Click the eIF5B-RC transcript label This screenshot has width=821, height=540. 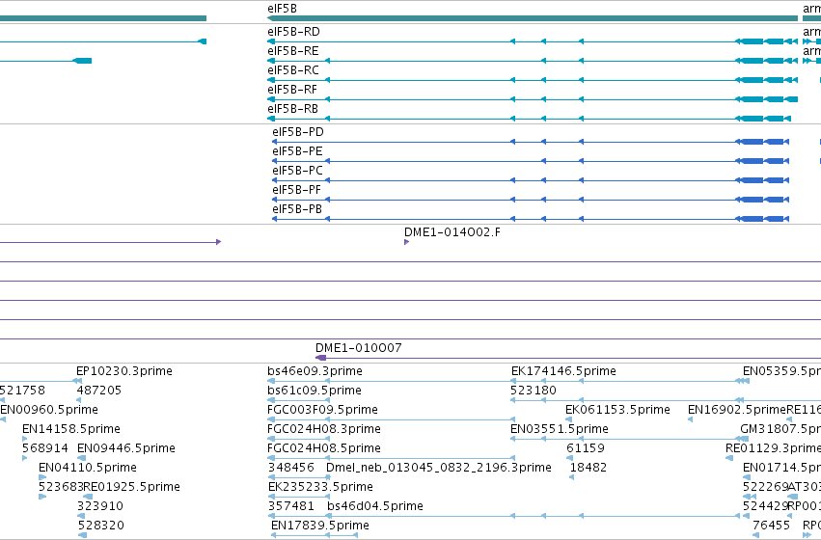(292, 70)
